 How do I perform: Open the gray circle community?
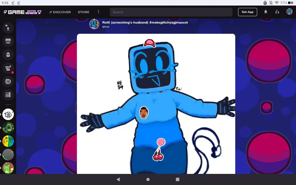[x=8, y=154]
